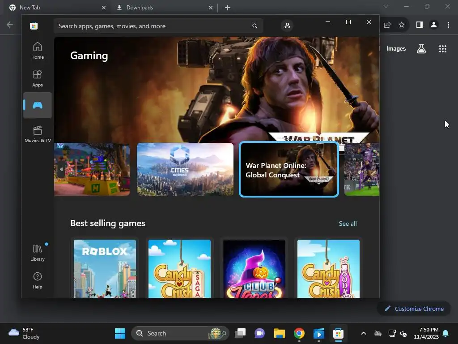The width and height of the screenshot is (458, 344).
Task: Click See all for Best selling games
Action: (x=348, y=224)
